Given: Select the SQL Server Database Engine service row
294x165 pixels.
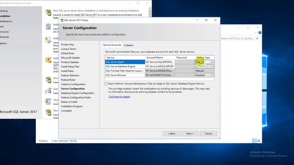Looking at the screenshot, I should click(x=125, y=66).
